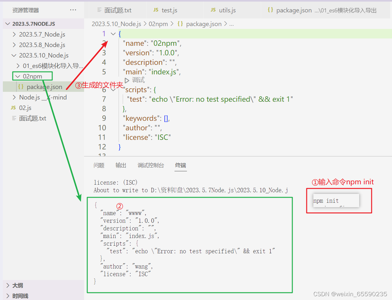The image size is (392, 300).
Task: Click the 'npm init' command text in terminal
Action: (326, 201)
